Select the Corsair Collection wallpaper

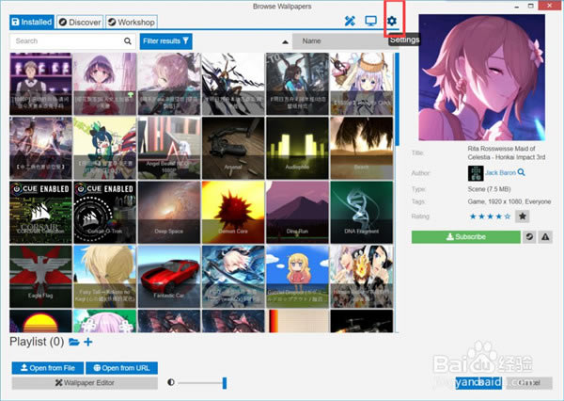(40, 212)
